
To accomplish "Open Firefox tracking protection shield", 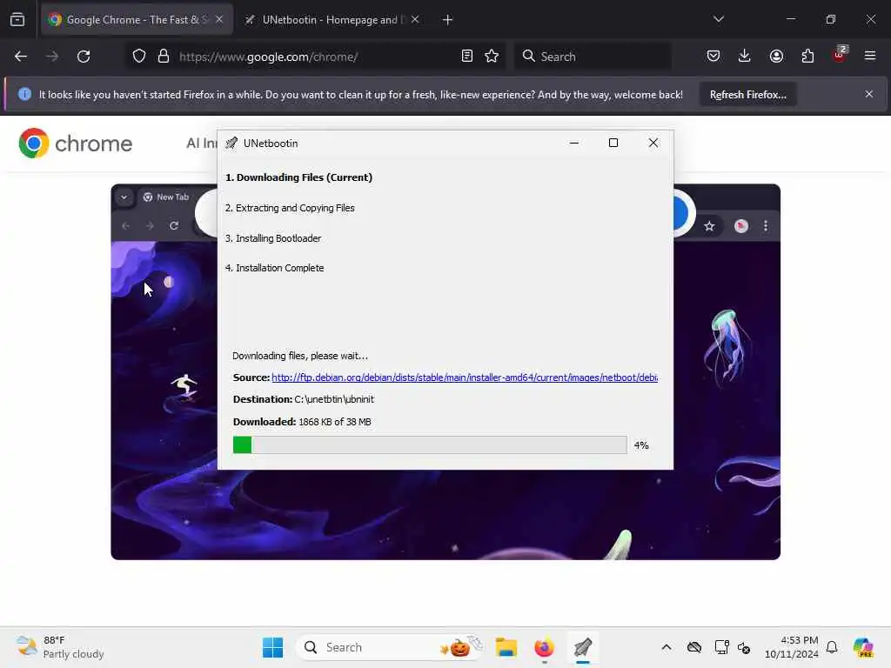I will [x=139, y=57].
